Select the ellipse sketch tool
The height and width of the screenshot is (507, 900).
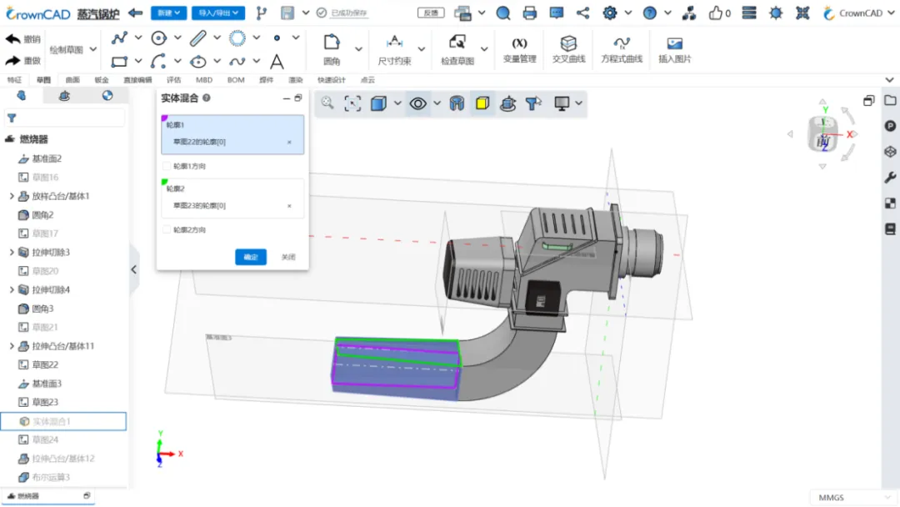pos(198,61)
